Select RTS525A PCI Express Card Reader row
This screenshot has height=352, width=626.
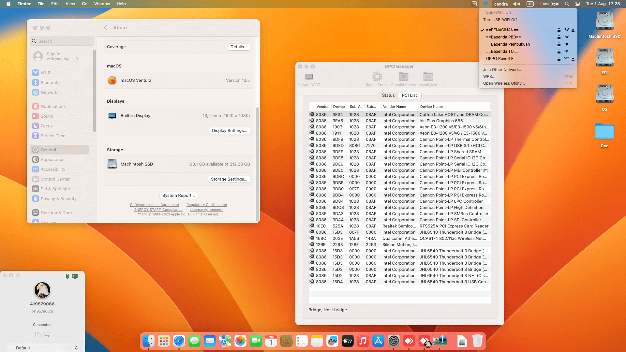click(x=400, y=226)
